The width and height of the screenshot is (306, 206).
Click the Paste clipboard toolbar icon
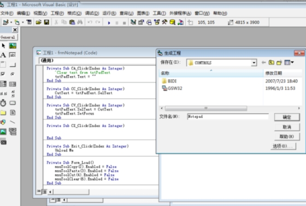[x=72, y=22]
